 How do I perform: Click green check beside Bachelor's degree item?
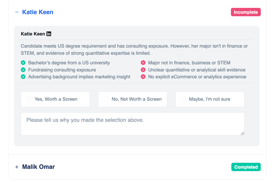click(x=23, y=63)
